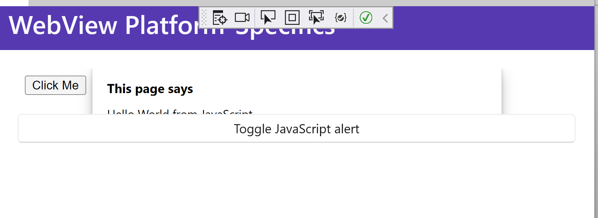Enable selection in the running app
Image resolution: width=598 pixels, height=218 pixels.
pyautogui.click(x=267, y=17)
